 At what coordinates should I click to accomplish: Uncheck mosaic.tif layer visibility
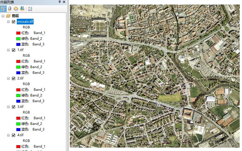coord(14,22)
